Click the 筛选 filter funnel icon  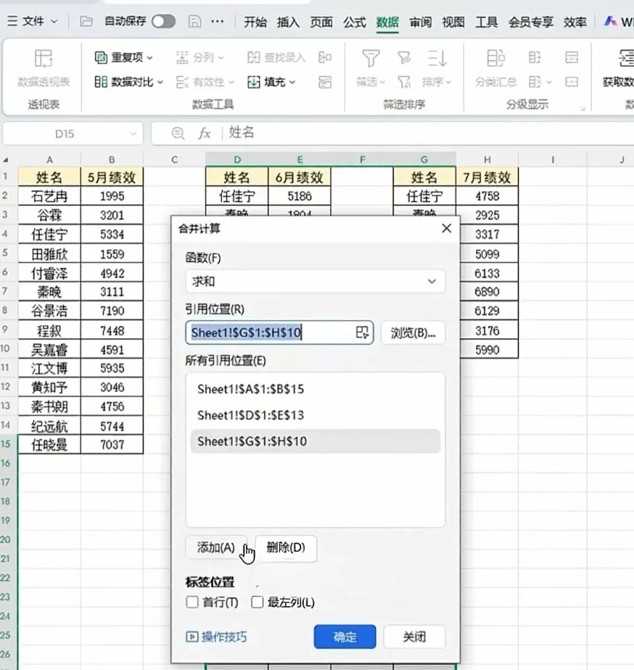tap(370, 58)
